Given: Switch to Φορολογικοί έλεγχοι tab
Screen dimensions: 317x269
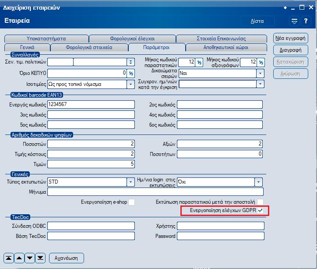Looking at the screenshot, I should (132, 39).
